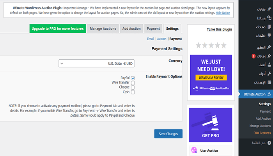Tick the Cheque payment checkbox
The image size is (273, 156).
click(133, 87)
